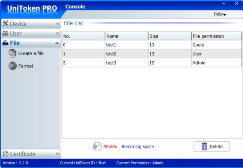Open the User panel label

pos(16,33)
